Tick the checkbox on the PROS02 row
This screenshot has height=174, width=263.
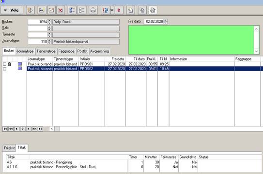tap(5, 69)
